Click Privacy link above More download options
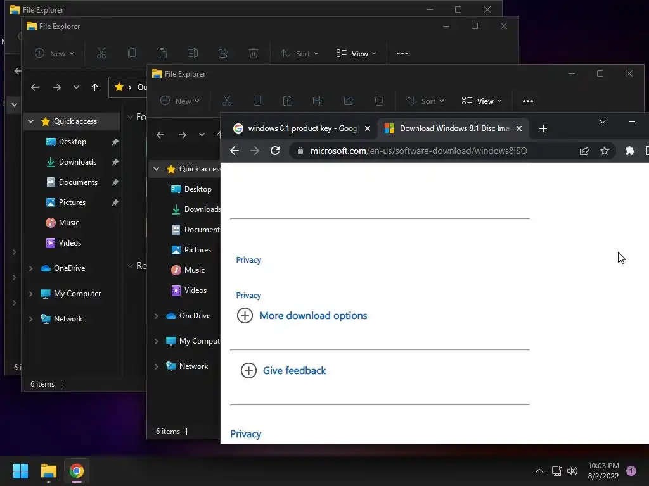Image resolution: width=649 pixels, height=486 pixels. (x=248, y=296)
